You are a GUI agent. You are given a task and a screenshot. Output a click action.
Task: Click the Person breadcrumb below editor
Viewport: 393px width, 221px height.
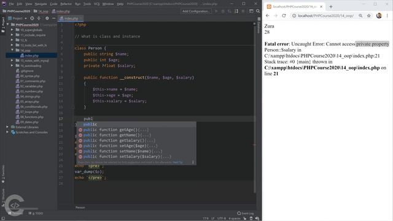80,207
